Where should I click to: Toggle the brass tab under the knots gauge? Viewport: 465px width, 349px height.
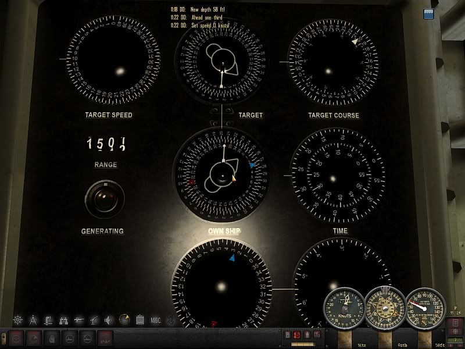point(345,340)
